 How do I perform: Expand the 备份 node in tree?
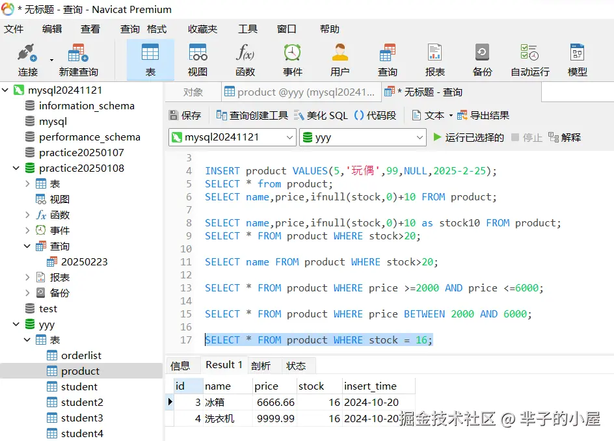27,293
